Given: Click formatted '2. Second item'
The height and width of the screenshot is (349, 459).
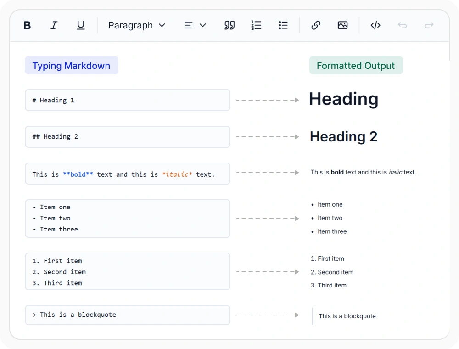Looking at the screenshot, I should (332, 272).
